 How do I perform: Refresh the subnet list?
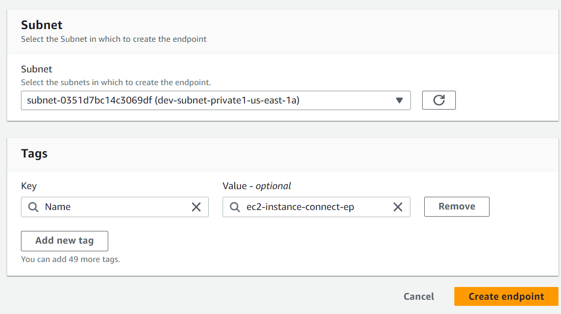[438, 100]
